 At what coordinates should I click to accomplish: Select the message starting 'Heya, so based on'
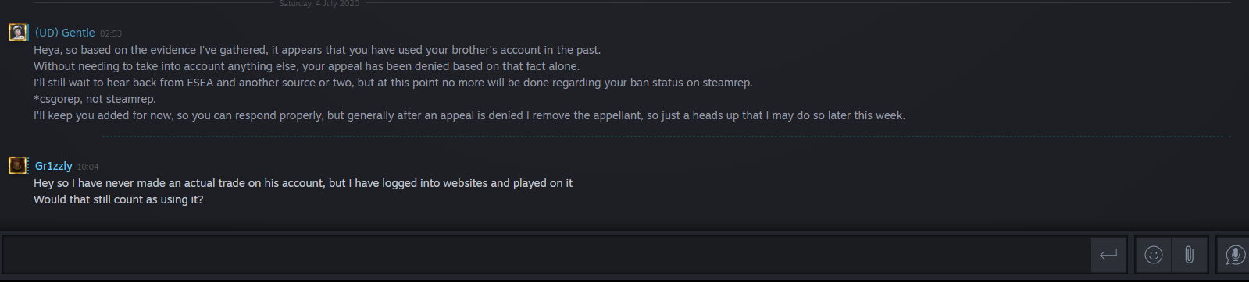(x=317, y=50)
